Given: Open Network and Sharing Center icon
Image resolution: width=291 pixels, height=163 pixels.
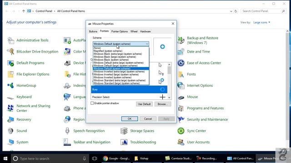Looking at the screenshot, I should 10,108.
